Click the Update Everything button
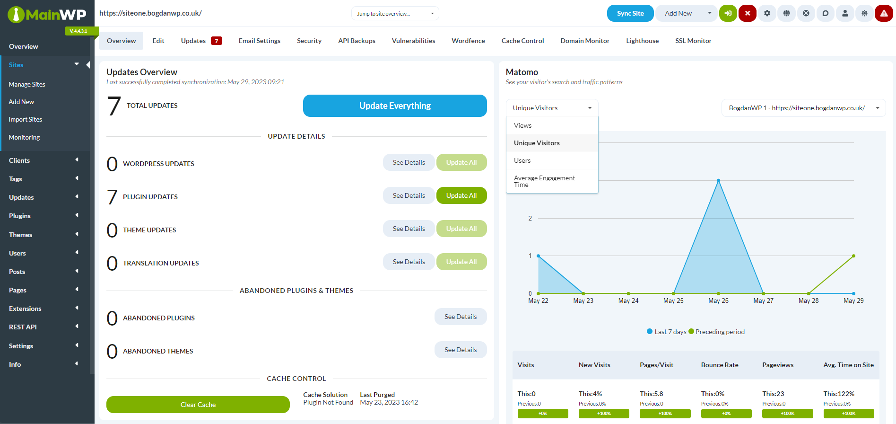This screenshot has width=896, height=424. pos(395,106)
